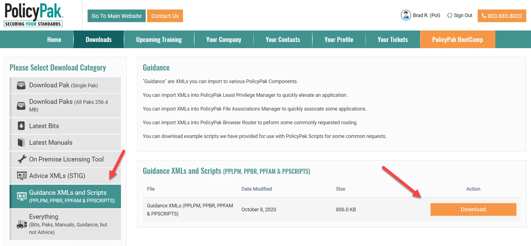Click the 800.883.8002 phone button
The image size is (531, 246).
[x=502, y=16]
